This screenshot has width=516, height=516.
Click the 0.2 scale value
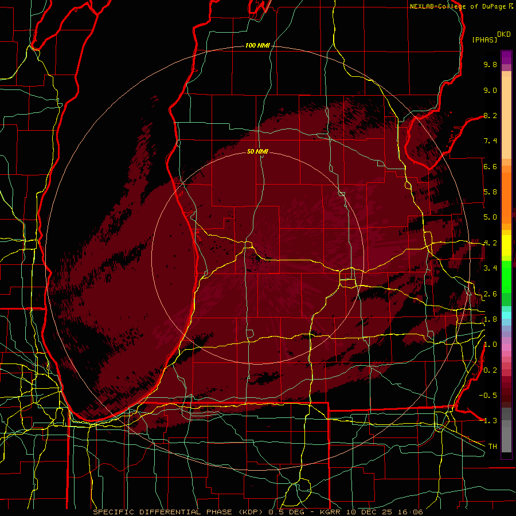click(490, 370)
